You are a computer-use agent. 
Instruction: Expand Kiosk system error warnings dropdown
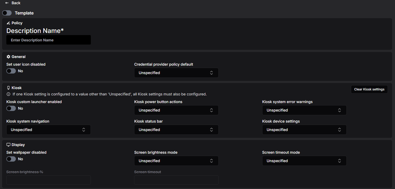pos(304,110)
